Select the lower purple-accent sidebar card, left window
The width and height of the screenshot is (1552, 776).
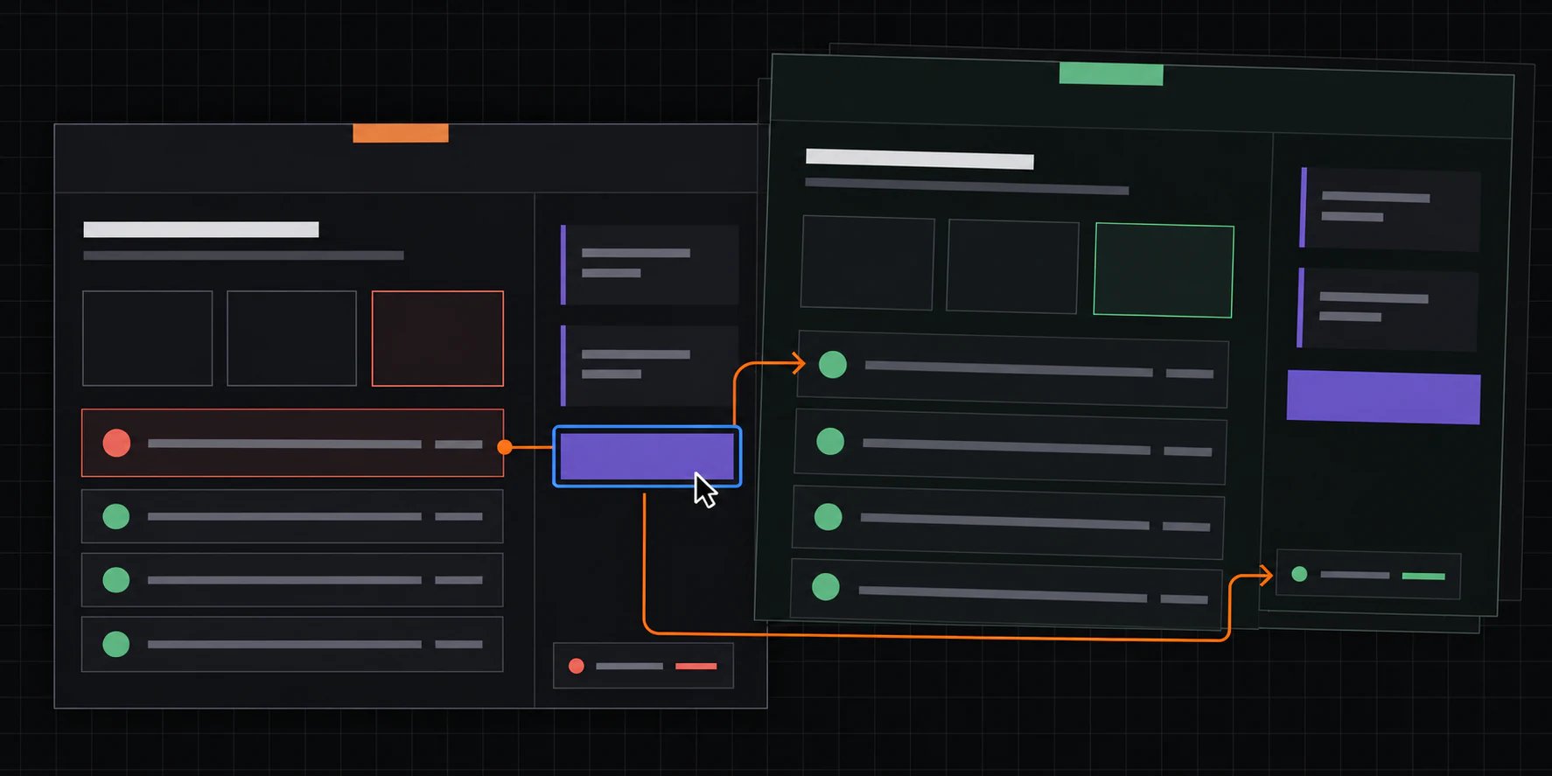point(649,366)
